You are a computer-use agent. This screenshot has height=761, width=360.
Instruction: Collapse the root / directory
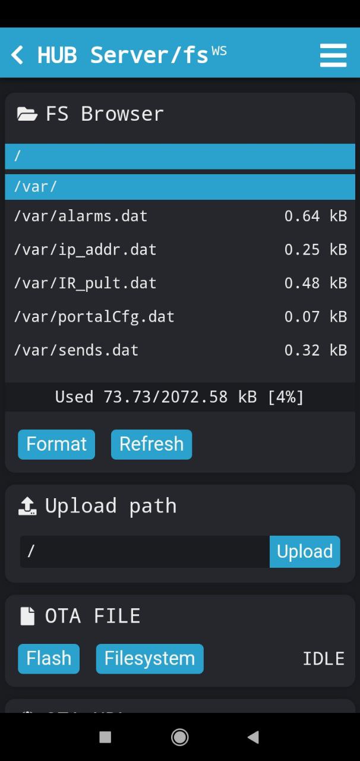pos(180,156)
